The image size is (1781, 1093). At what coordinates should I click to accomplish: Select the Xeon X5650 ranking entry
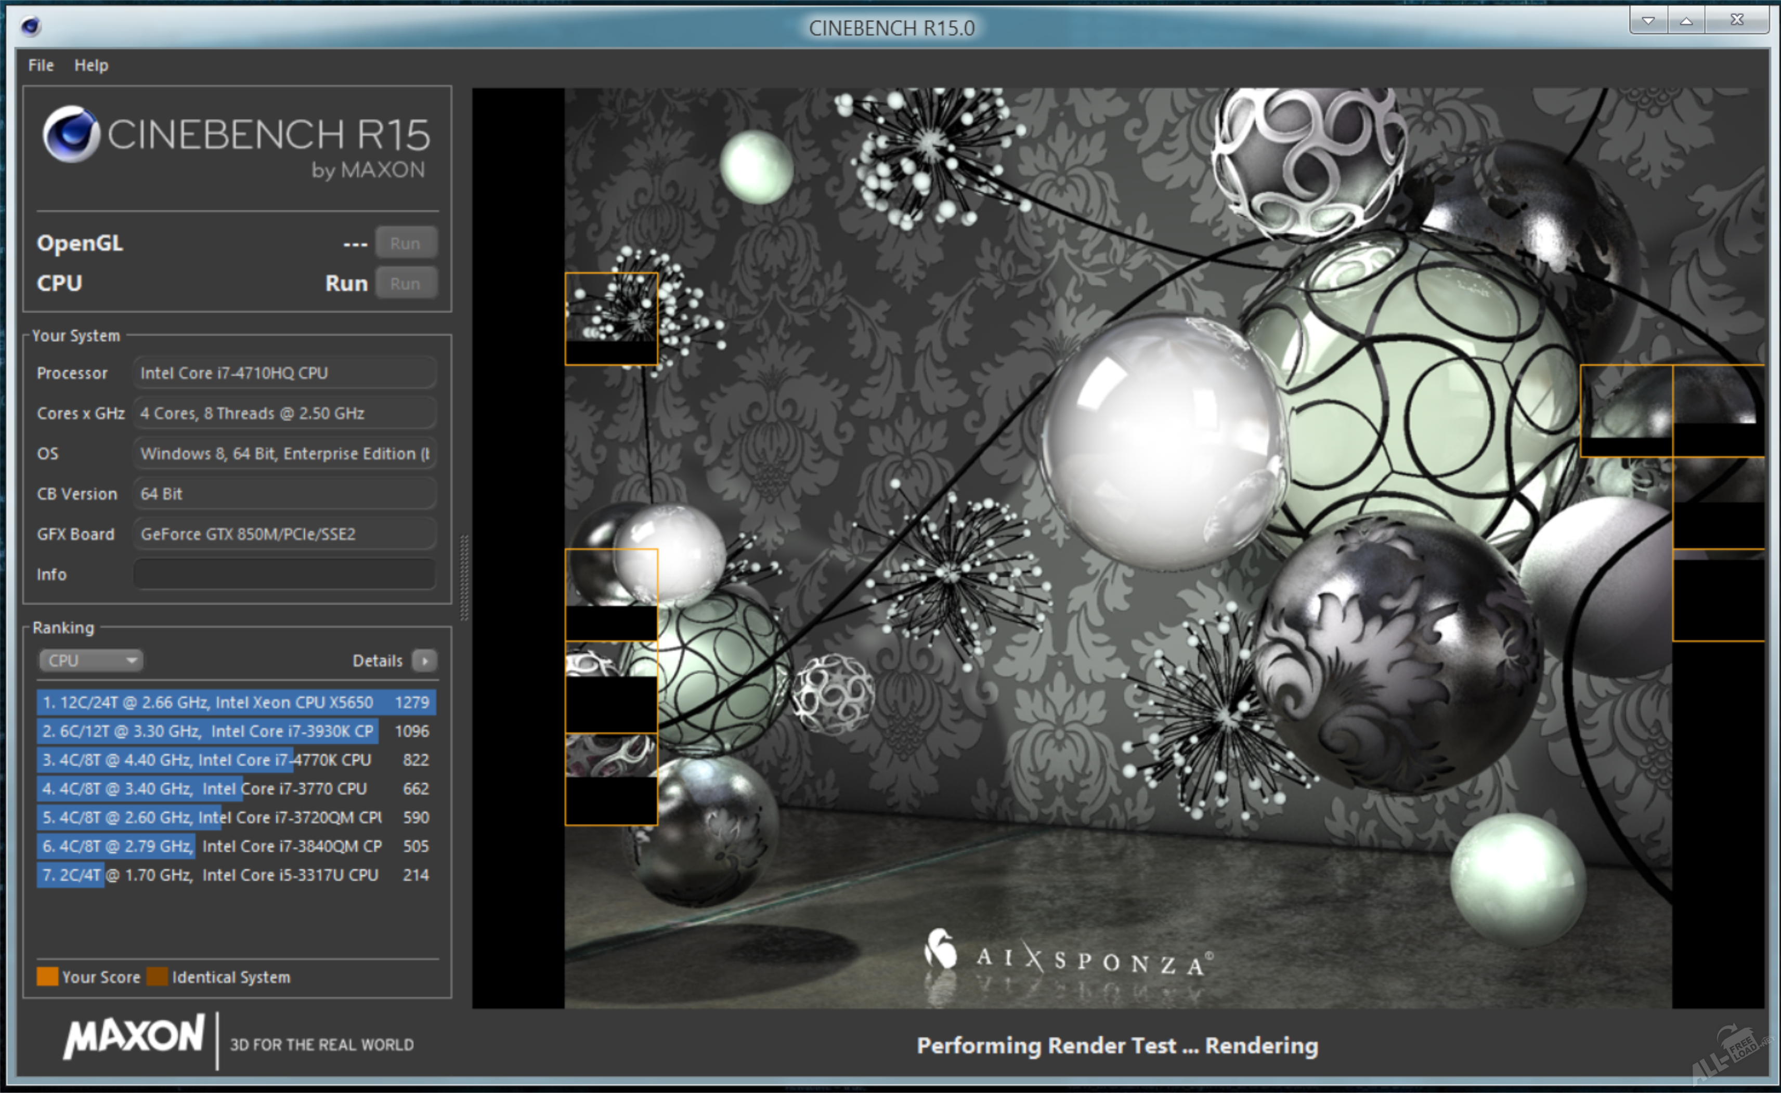(236, 702)
